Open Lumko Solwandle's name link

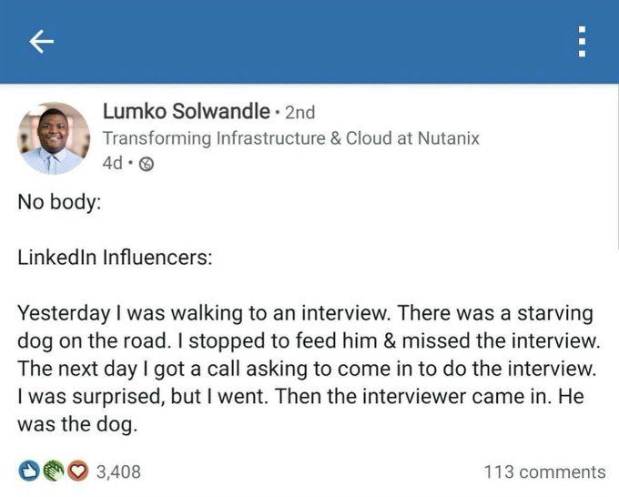tap(187, 111)
